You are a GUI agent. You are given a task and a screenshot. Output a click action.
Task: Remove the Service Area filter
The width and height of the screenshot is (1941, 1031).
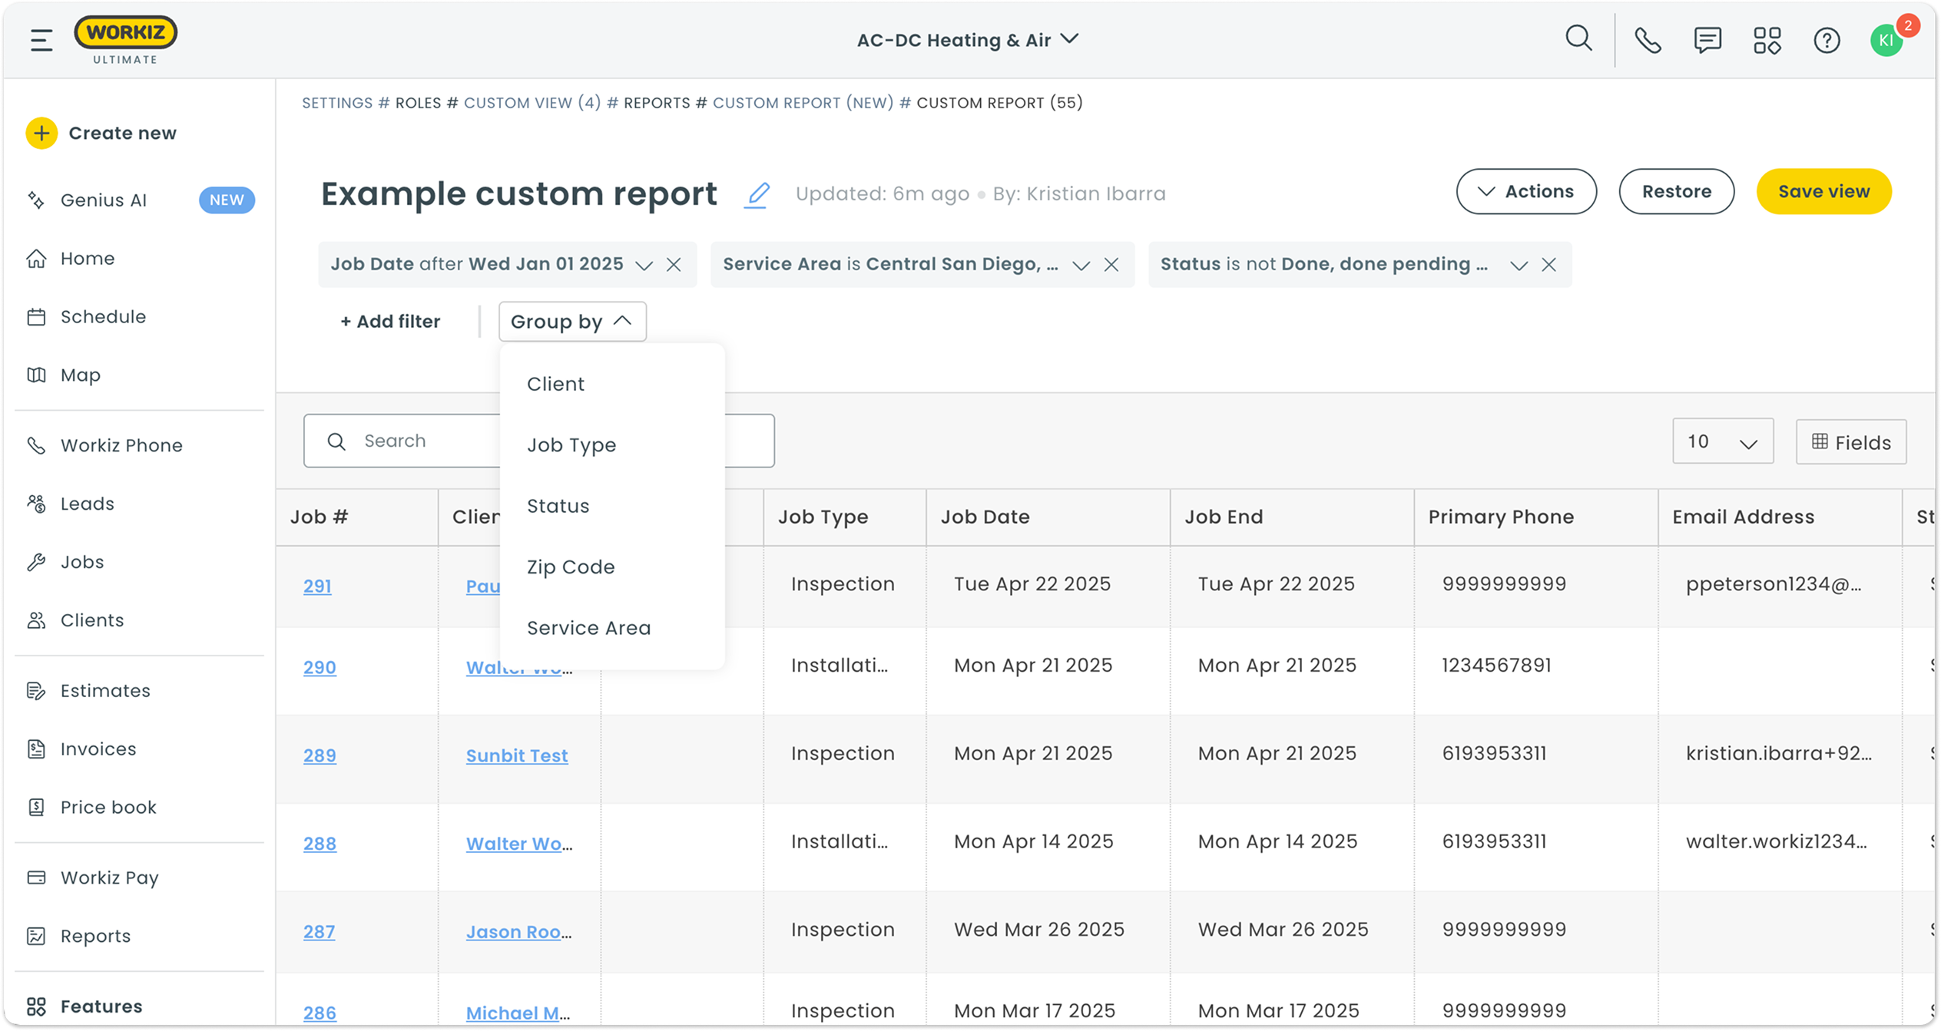(x=1111, y=265)
